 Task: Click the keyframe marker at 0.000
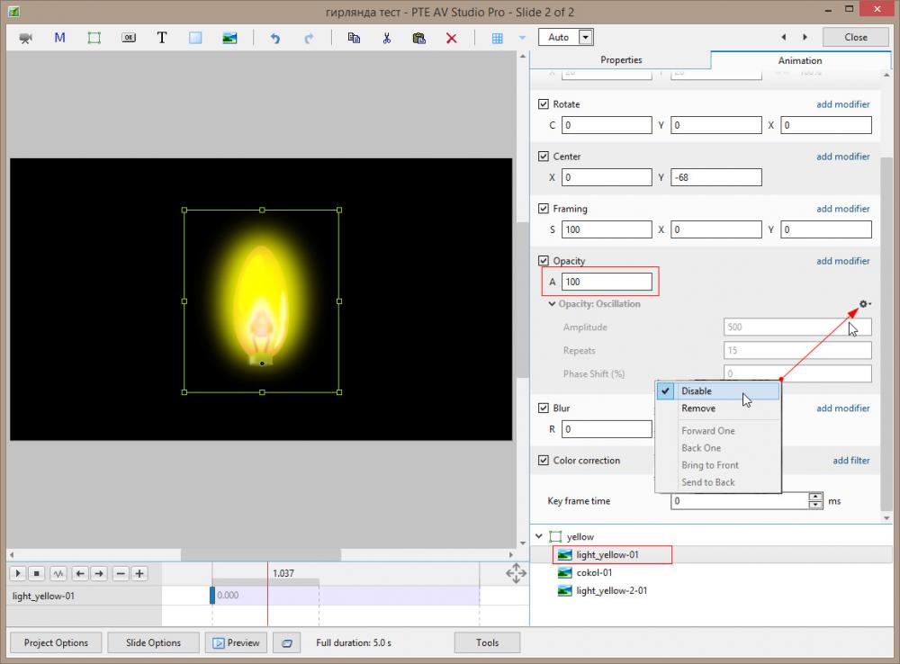(212, 595)
